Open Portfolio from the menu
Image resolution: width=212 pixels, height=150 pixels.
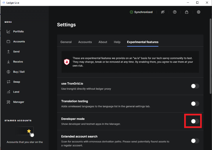point(18,32)
